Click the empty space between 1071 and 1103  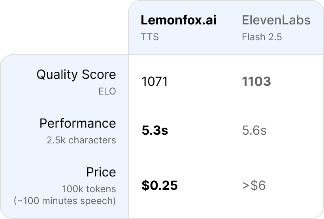pyautogui.click(x=205, y=82)
